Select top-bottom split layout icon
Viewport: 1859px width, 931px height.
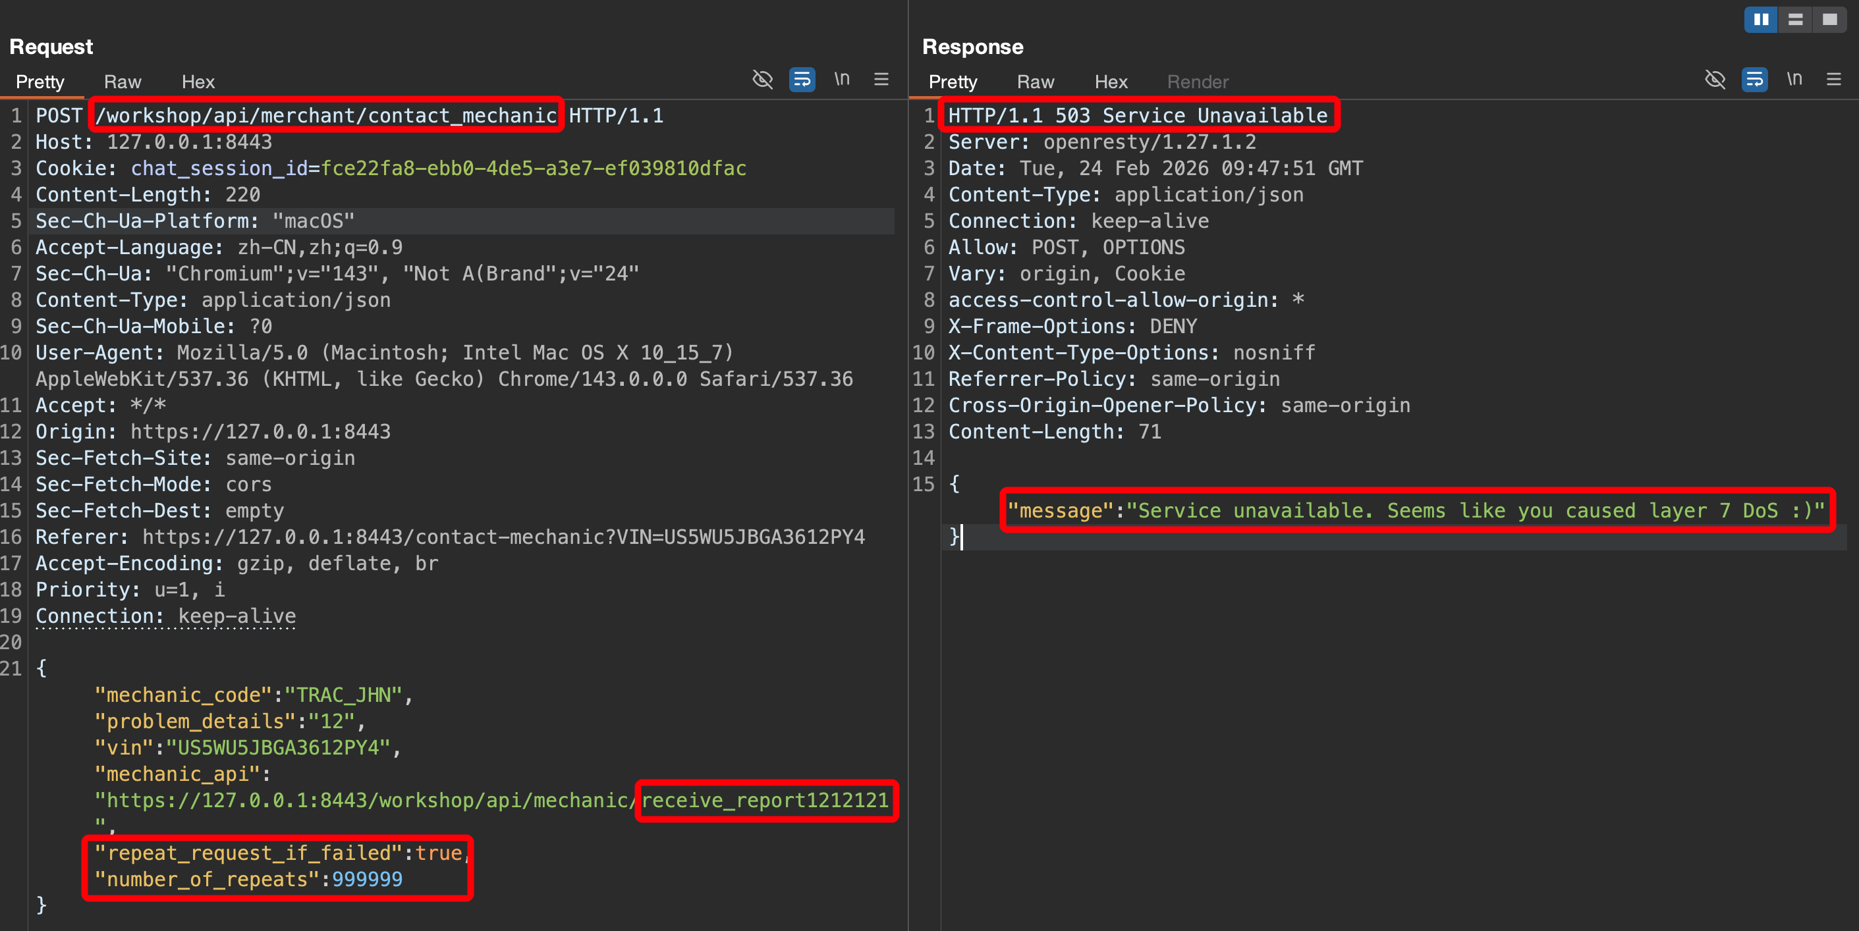pos(1796,20)
